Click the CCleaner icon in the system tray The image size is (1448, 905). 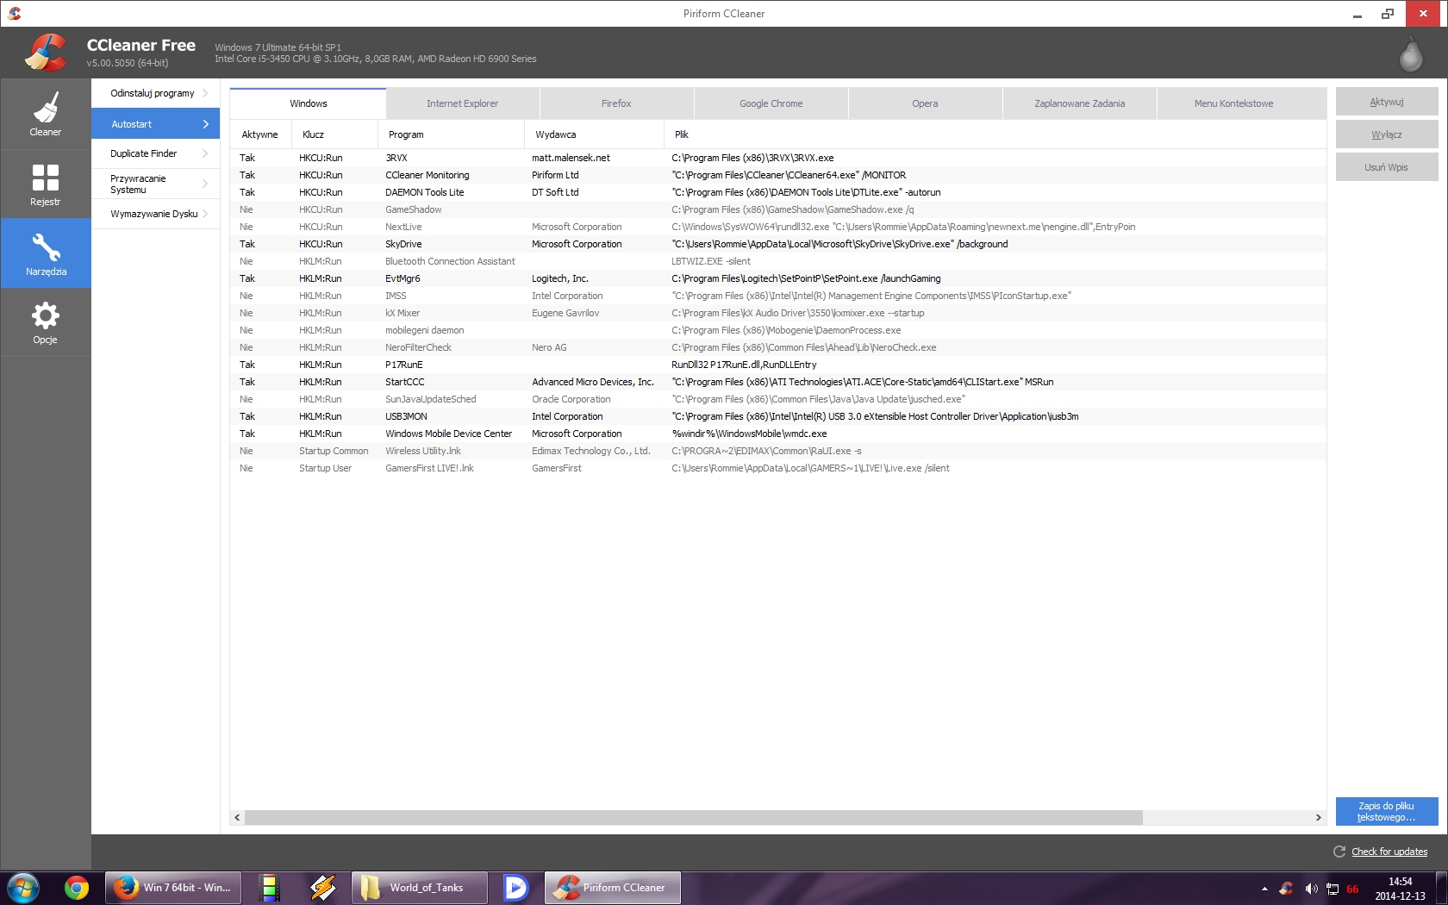pyautogui.click(x=1286, y=889)
